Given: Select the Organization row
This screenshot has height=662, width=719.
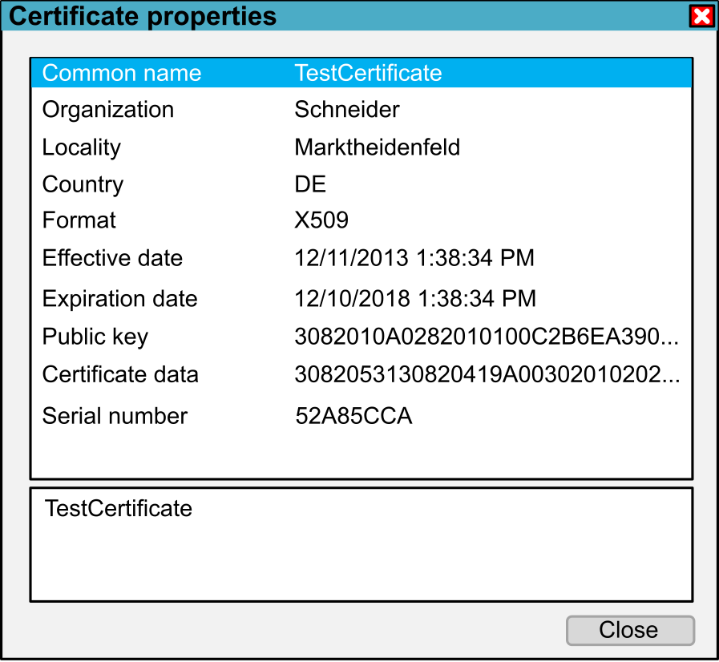Looking at the screenshot, I should [x=362, y=110].
